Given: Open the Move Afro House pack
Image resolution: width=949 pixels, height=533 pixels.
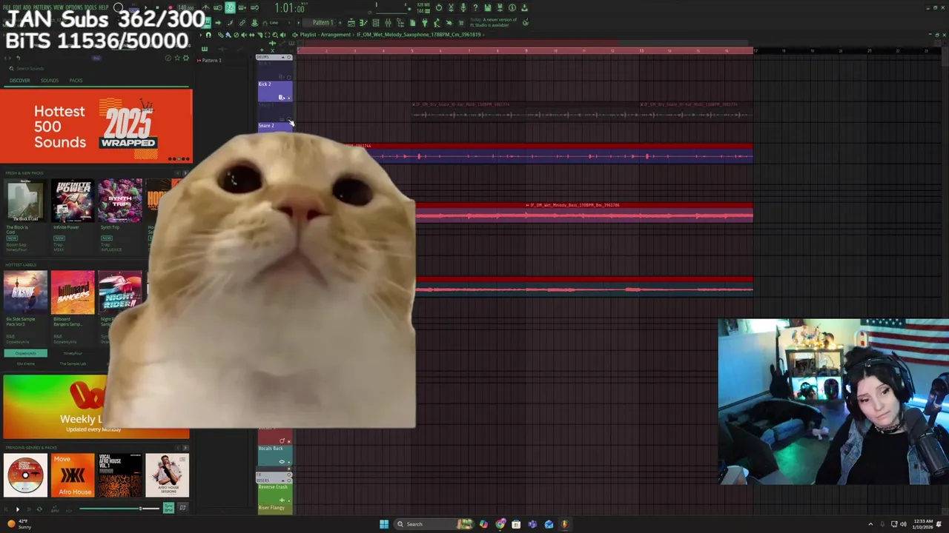Looking at the screenshot, I should point(73,475).
